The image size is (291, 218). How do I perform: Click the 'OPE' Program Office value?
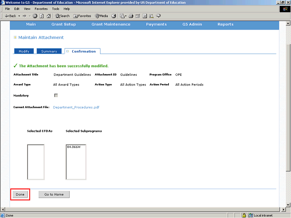[179, 74]
